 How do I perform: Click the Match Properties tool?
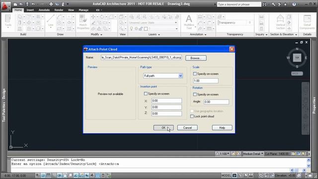click(83, 22)
